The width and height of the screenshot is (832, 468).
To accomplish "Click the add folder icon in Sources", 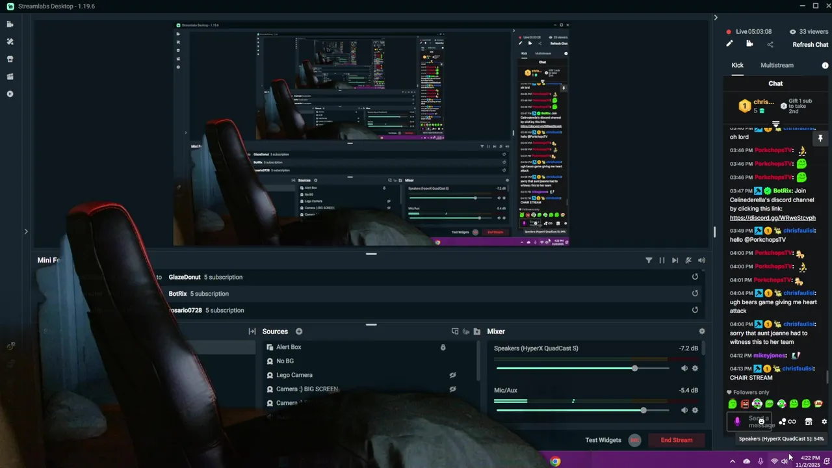I will pos(477,331).
